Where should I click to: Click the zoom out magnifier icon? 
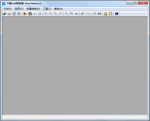(46, 14)
